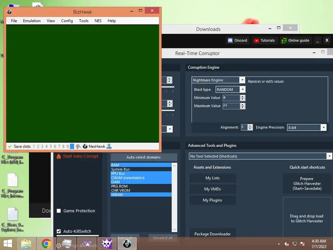
Task: Open the File menu in BizHawk
Action: coord(14,21)
